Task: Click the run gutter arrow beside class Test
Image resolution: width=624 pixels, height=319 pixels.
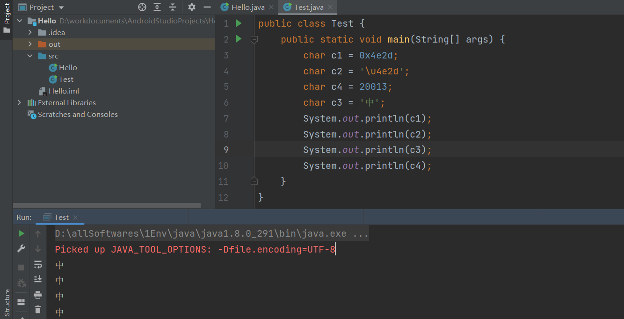Action: 239,23
